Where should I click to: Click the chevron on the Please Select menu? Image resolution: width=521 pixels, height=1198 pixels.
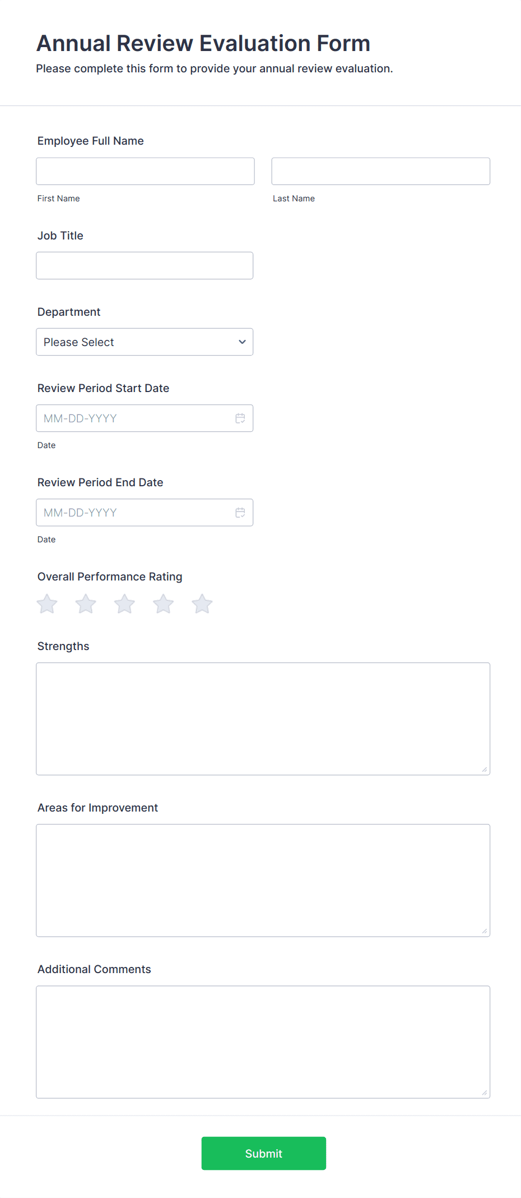[x=241, y=342]
